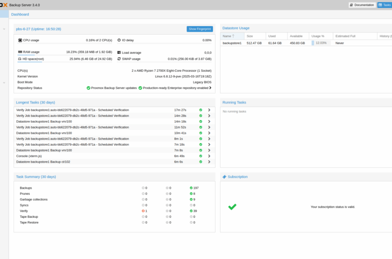Click the failed Verify count with red icon
392x259 pixels.
click(145, 211)
